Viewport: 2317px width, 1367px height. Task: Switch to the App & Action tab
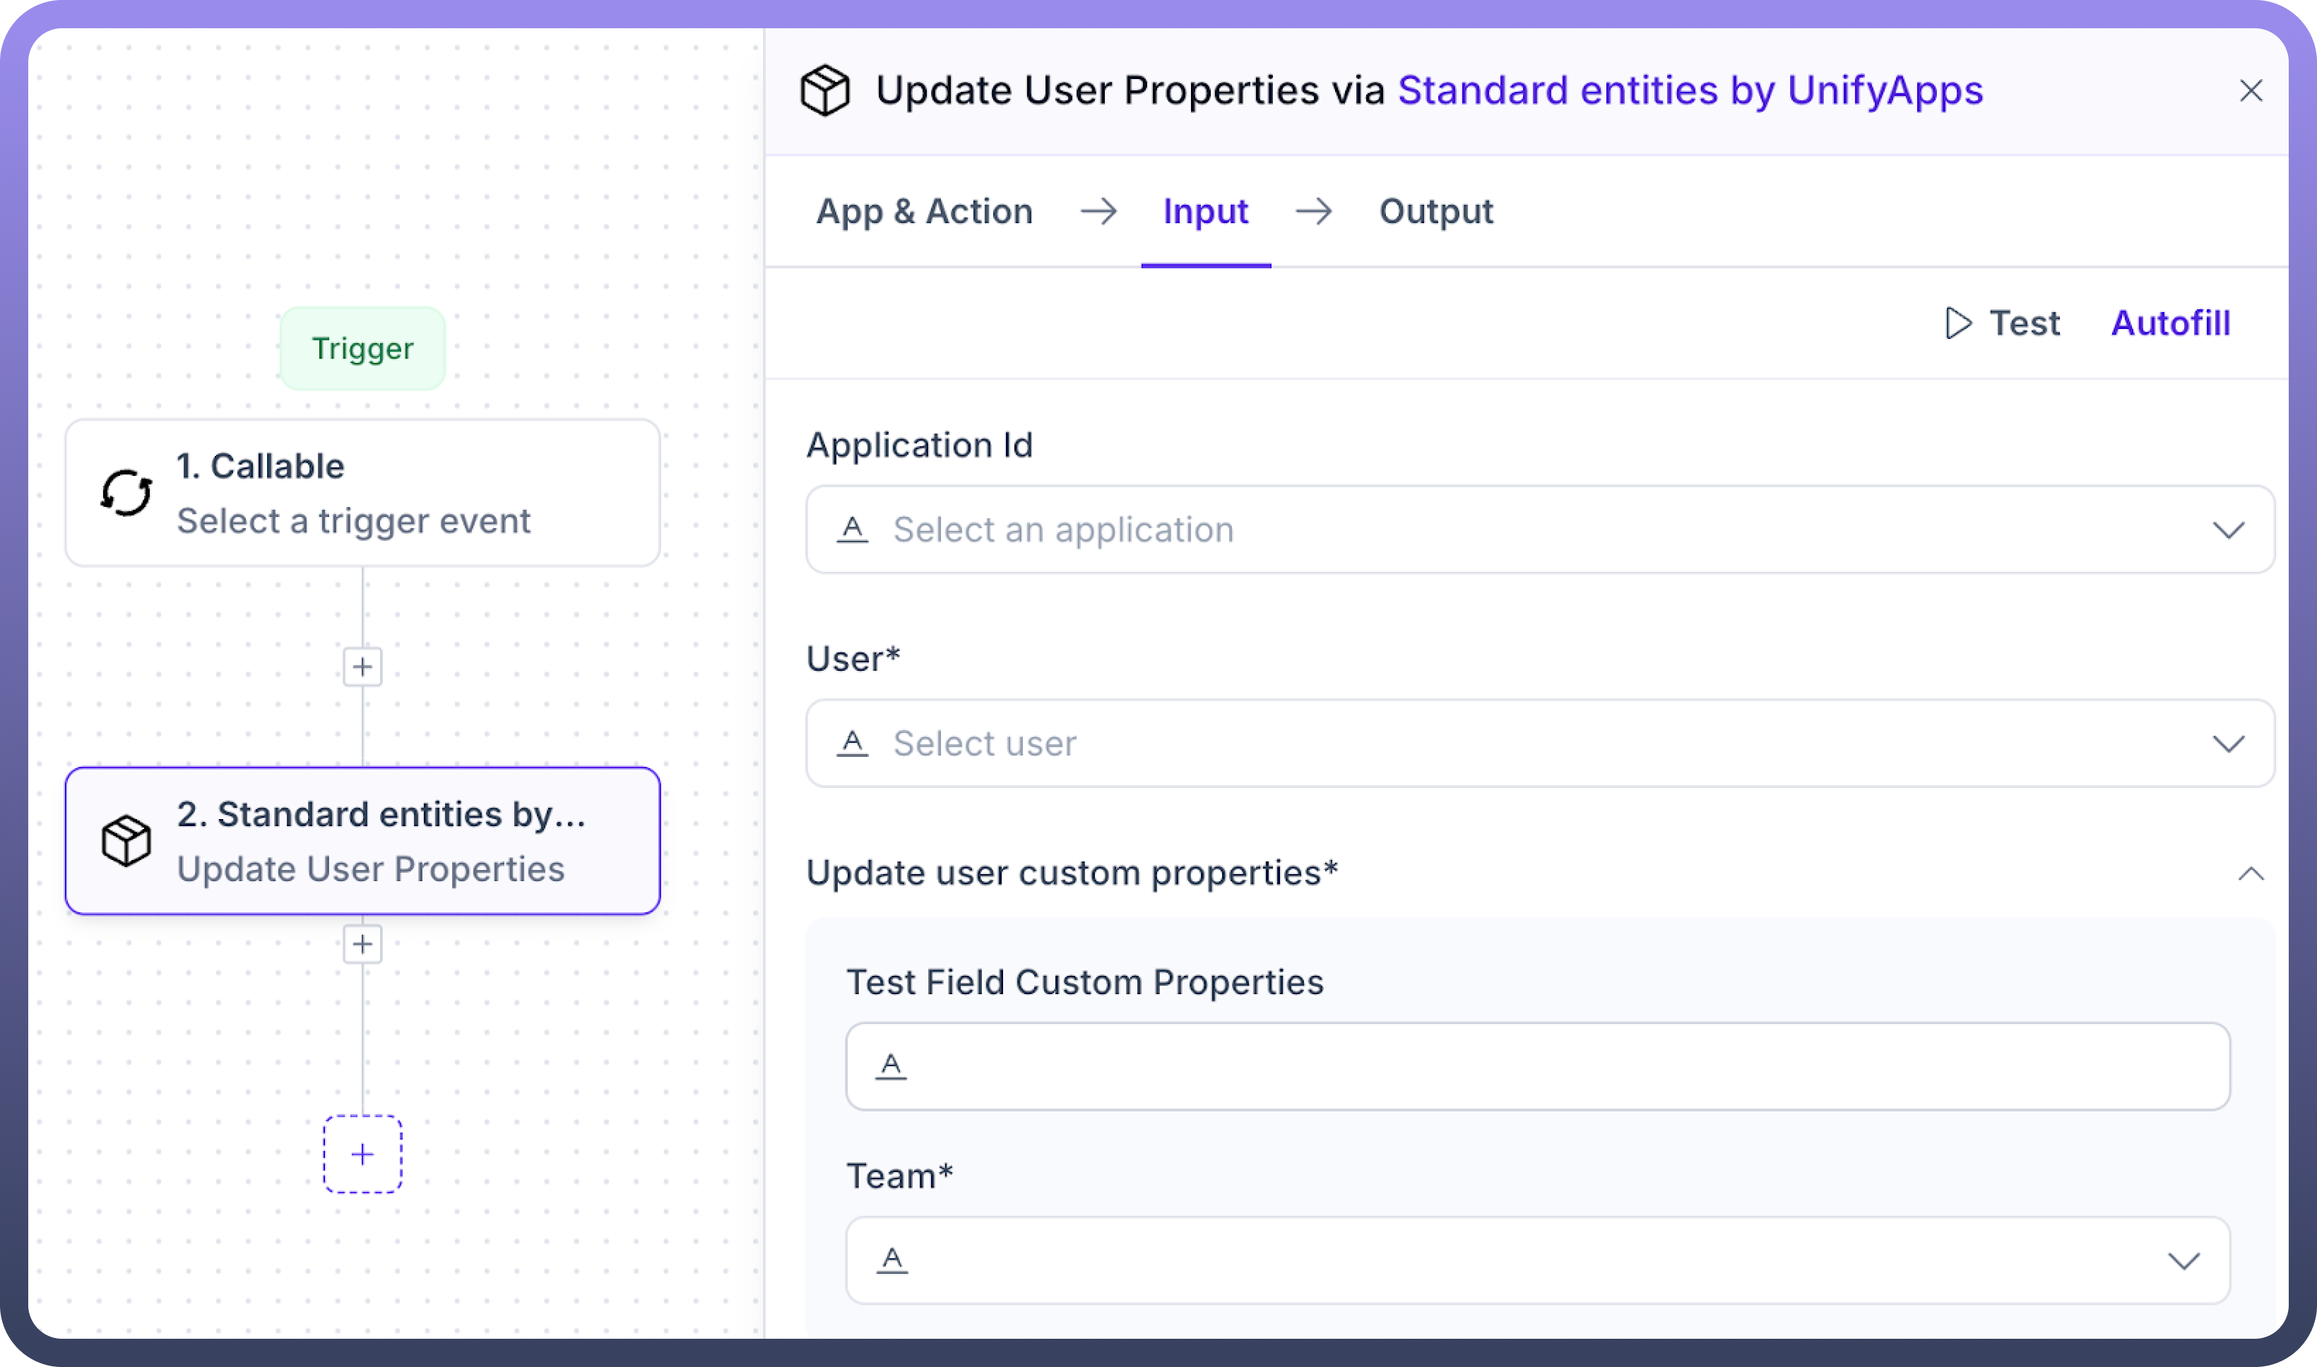tap(924, 211)
